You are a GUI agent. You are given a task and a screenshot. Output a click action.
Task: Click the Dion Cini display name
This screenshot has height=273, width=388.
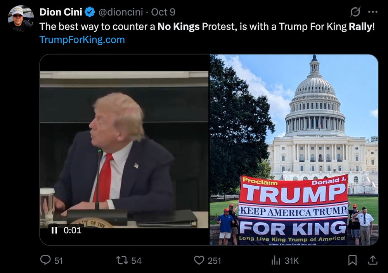pyautogui.click(x=61, y=12)
